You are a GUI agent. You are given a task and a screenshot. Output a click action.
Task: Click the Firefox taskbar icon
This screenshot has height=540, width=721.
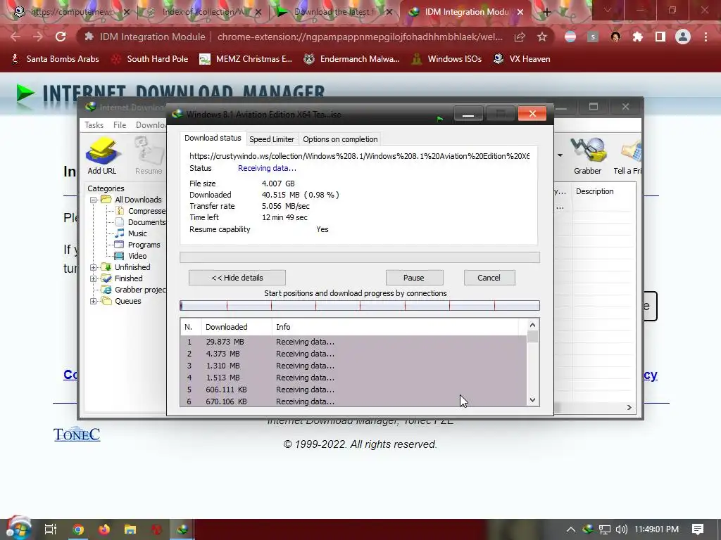point(104,529)
